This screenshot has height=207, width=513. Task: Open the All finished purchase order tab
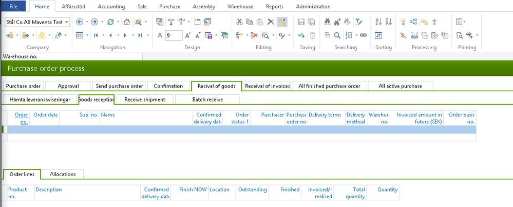click(329, 86)
